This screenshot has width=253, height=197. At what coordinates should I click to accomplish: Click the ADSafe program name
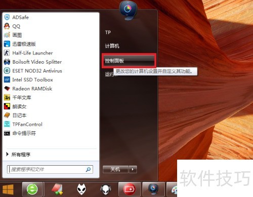click(20, 17)
